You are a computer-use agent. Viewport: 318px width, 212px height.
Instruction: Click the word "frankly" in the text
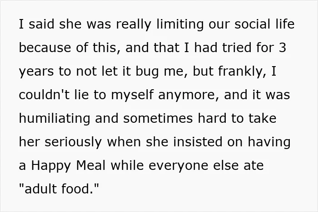240,72
